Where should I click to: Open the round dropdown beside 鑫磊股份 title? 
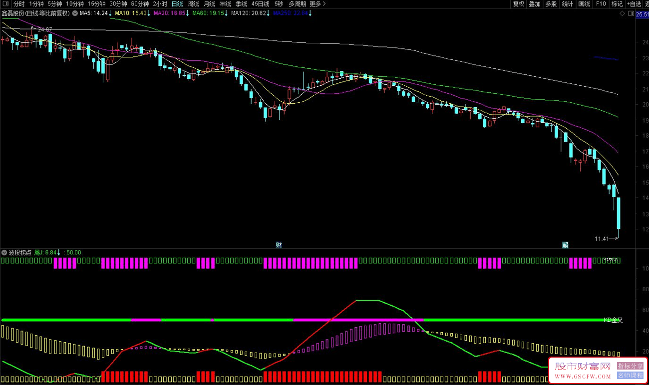click(x=74, y=13)
